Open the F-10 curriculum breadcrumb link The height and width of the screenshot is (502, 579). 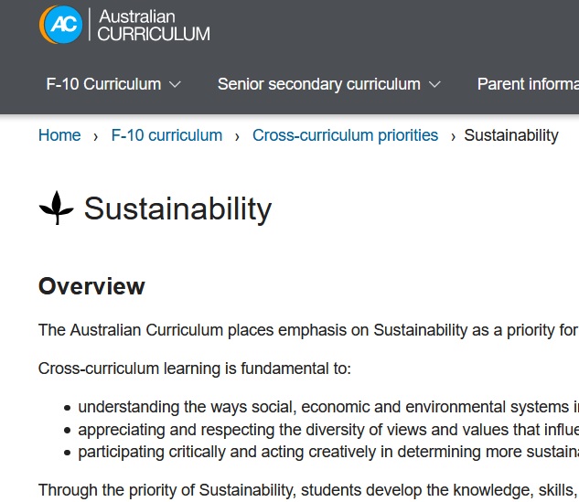[x=166, y=135]
